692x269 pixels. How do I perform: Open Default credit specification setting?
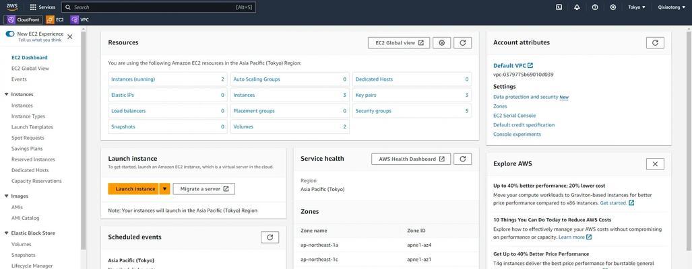(524, 125)
